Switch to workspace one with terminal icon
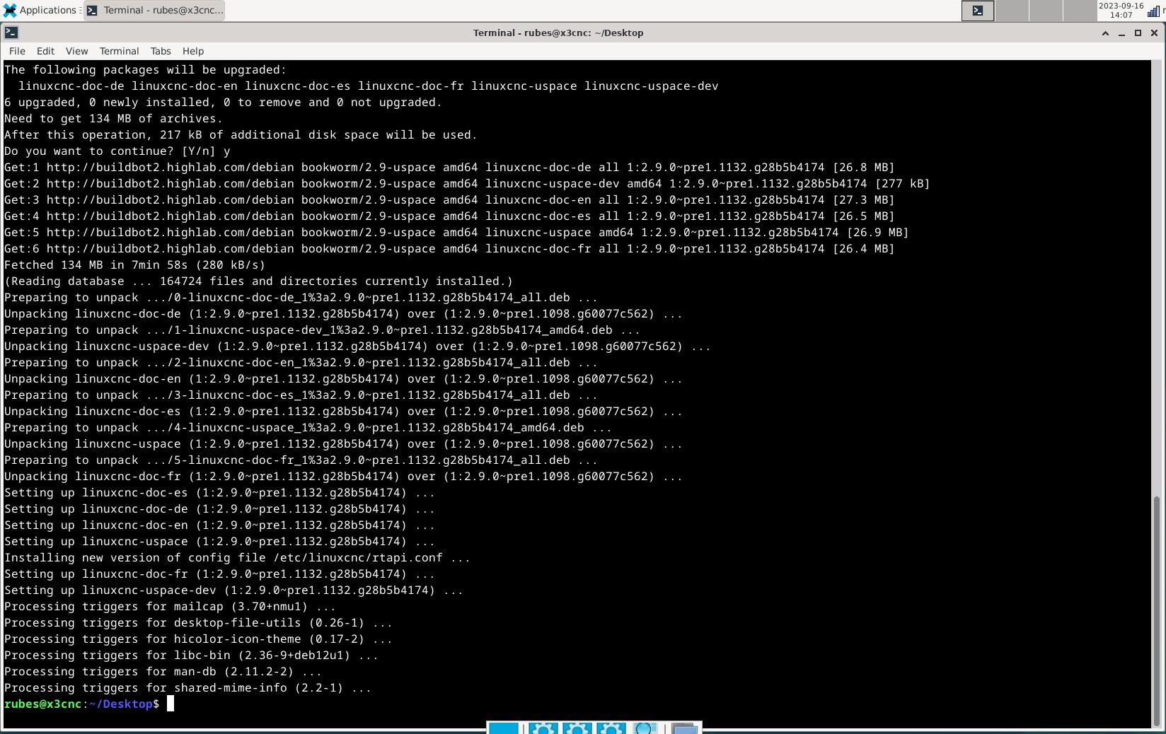The height and width of the screenshot is (734, 1166). (x=978, y=11)
